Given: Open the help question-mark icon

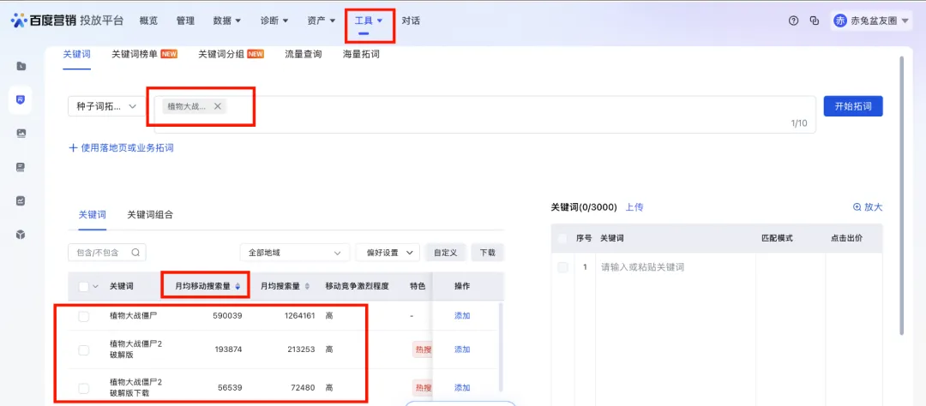Looking at the screenshot, I should [x=793, y=21].
